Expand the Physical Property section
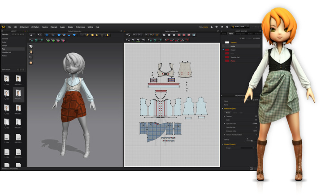 223,144
